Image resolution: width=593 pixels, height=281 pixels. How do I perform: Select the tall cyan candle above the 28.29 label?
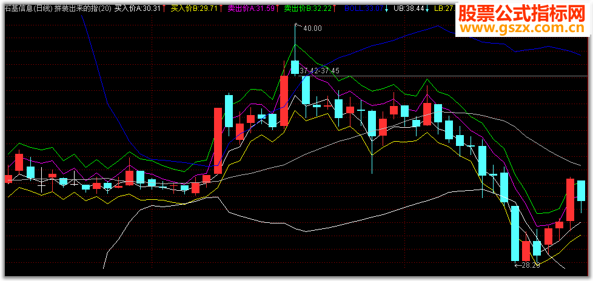click(515, 233)
